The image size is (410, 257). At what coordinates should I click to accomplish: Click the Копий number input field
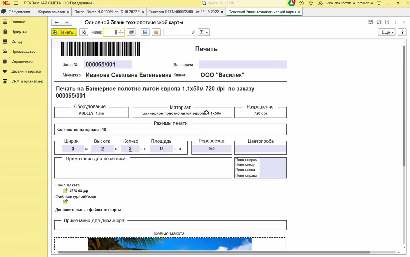(x=111, y=32)
